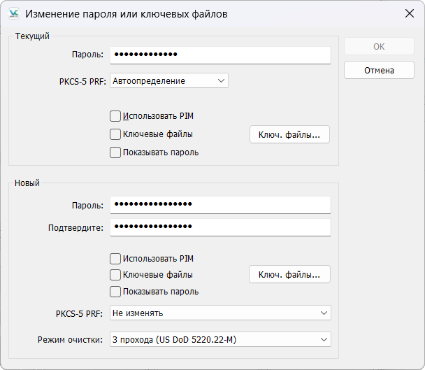Click the 'Изменение пароля или ключевых файлов' title bar
The width and height of the screenshot is (425, 370).
coord(126,13)
